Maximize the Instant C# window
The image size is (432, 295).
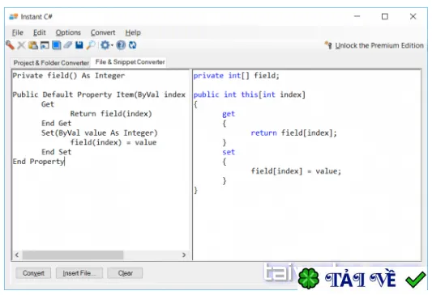coord(385,16)
